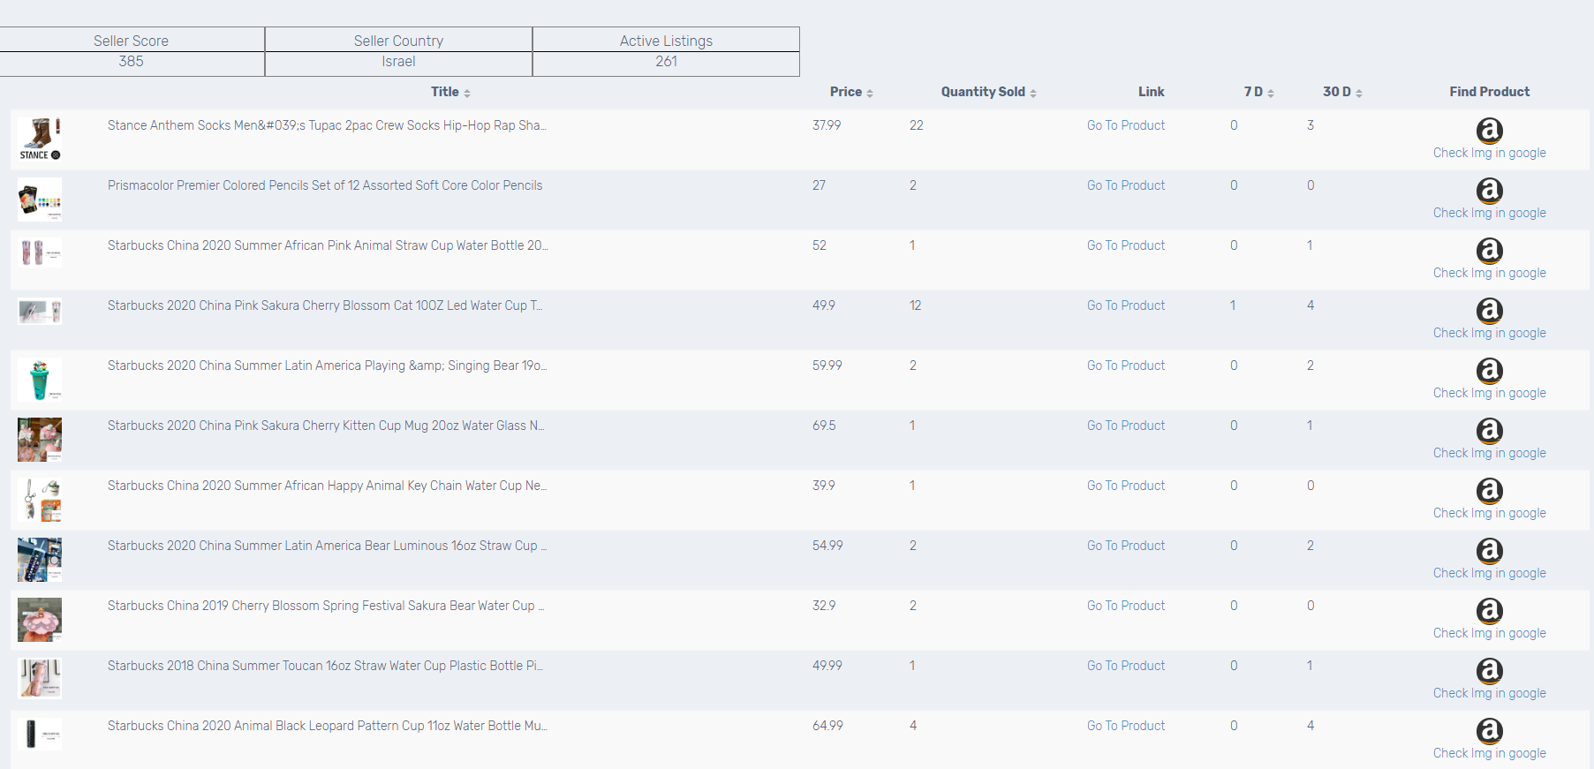Open Prismacolor pencils product thumbnail
1594x769 pixels.
pyautogui.click(x=40, y=200)
